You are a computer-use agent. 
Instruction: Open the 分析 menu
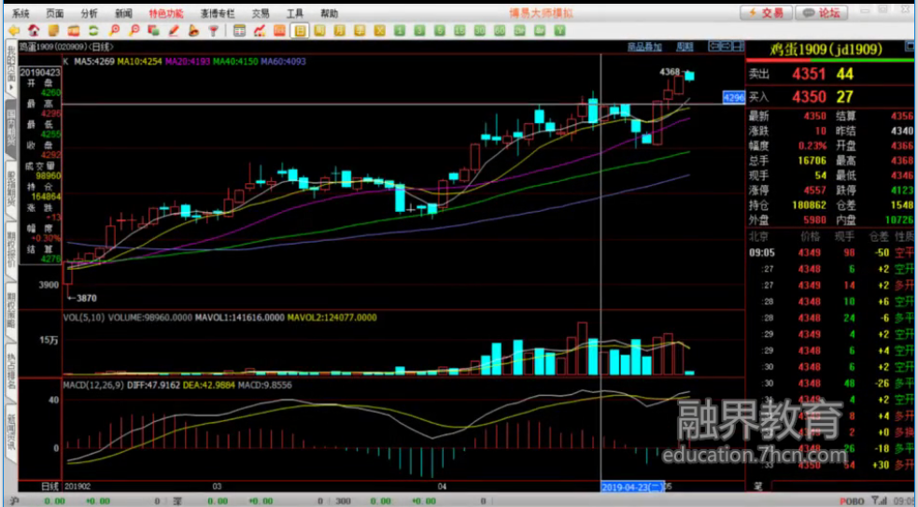click(89, 13)
